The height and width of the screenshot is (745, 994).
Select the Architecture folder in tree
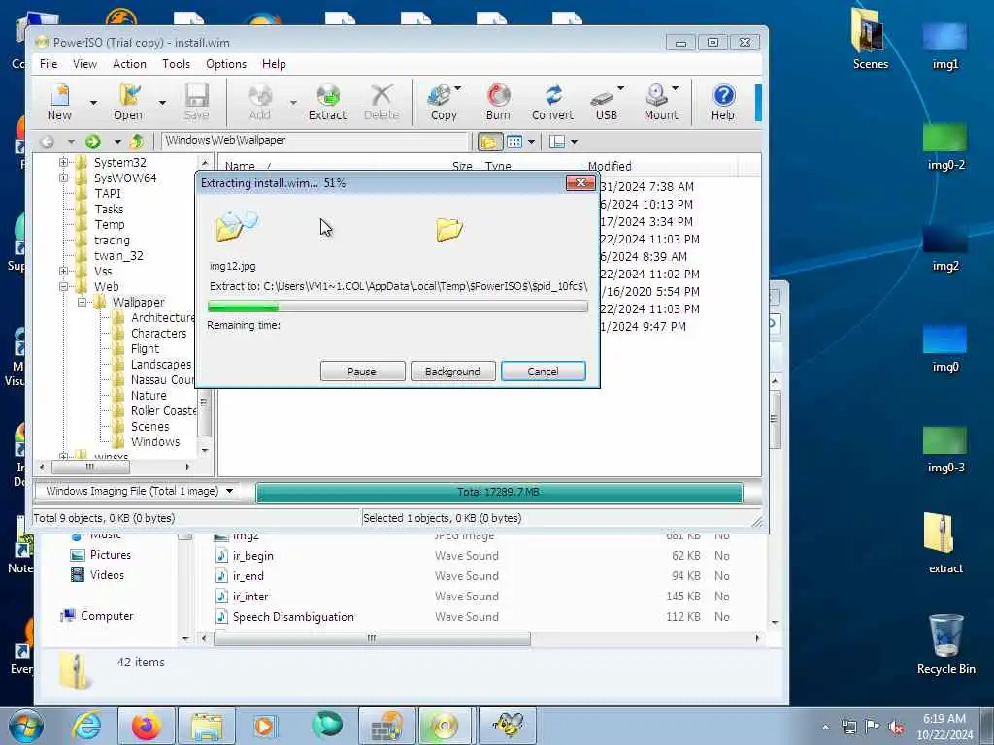tap(162, 317)
